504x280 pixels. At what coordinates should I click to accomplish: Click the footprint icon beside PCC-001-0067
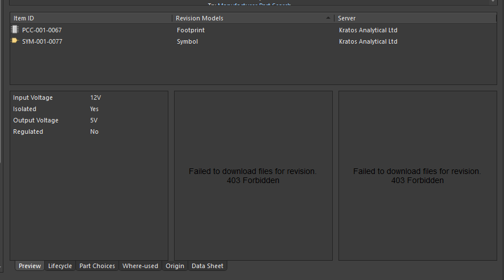tap(15, 29)
